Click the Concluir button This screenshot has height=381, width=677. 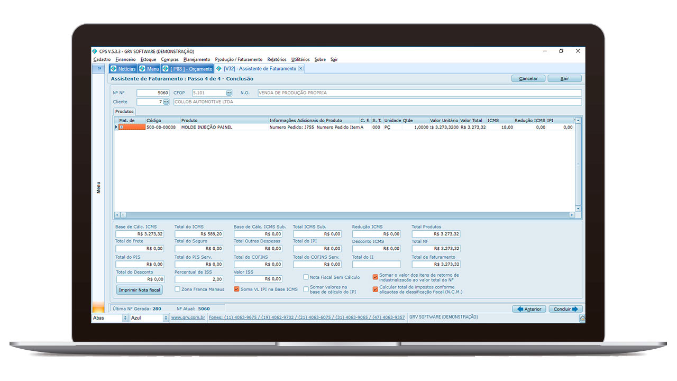565,309
